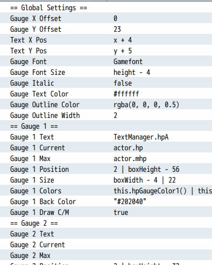212x265 pixels.
Task: Select the Gauge 1 Position row
Action: (x=106, y=169)
